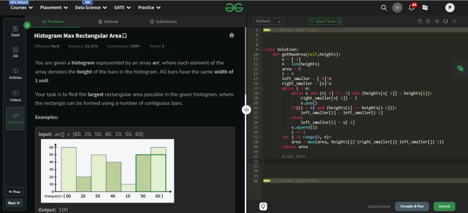Reset code with the refresh icon
Viewport: 468px width, 213px height.
point(446,22)
